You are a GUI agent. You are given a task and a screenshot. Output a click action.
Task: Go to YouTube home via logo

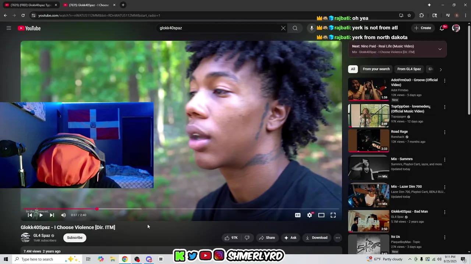click(29, 28)
